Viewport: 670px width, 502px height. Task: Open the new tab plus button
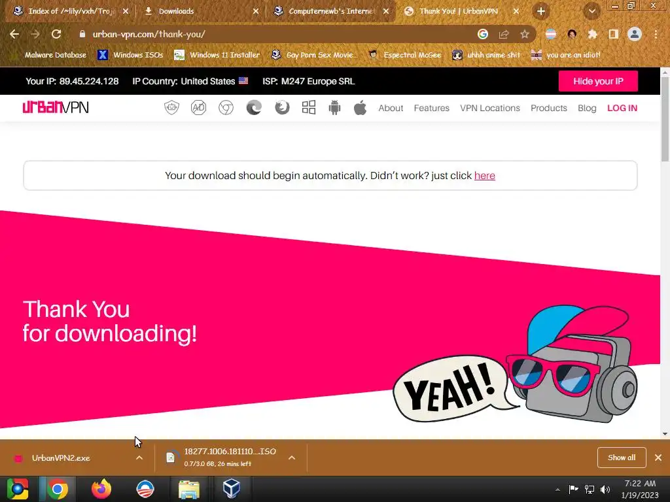click(541, 11)
